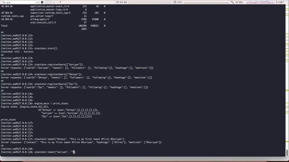Screen dimensions: 289x162
Task: Click the simulator:tweet("Shreya" command line
Action: pyautogui.click(x=79, y=139)
